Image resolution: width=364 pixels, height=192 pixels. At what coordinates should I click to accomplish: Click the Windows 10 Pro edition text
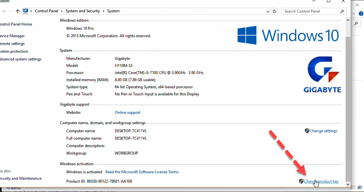(x=80, y=28)
